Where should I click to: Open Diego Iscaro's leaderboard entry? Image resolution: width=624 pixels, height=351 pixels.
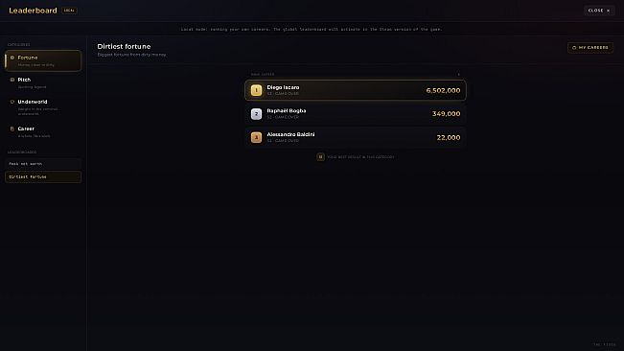coord(356,90)
